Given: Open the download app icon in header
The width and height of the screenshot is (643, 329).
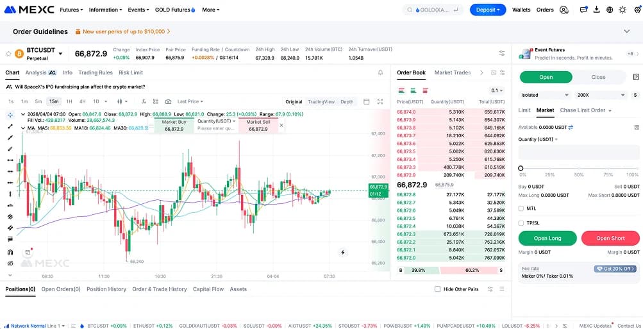Looking at the screenshot, I should pos(597,10).
